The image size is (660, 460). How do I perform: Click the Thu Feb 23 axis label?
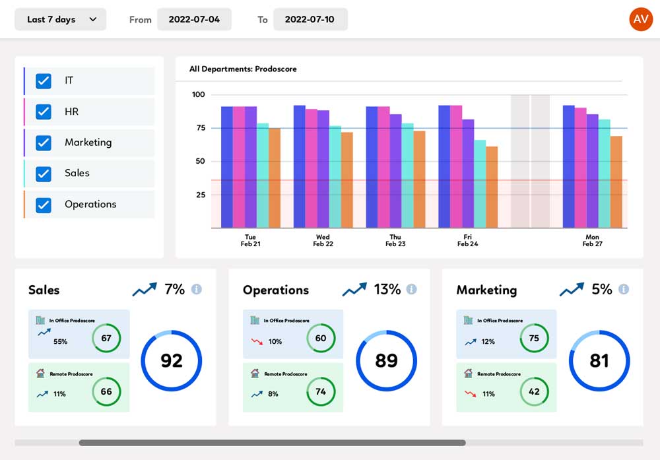395,240
